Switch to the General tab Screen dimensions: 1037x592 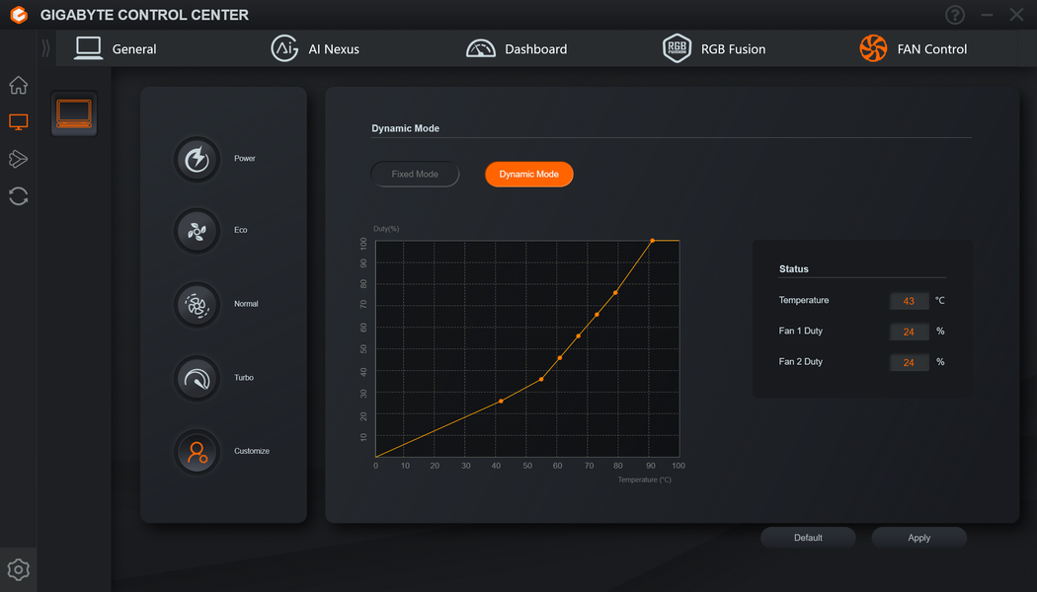click(116, 49)
